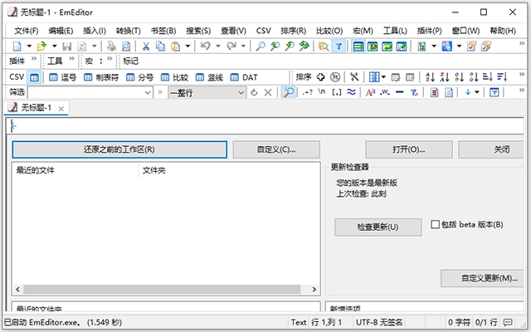Toggle incremental search magnifier in filter bar
Screen dimensions: 531x332
[x=288, y=92]
